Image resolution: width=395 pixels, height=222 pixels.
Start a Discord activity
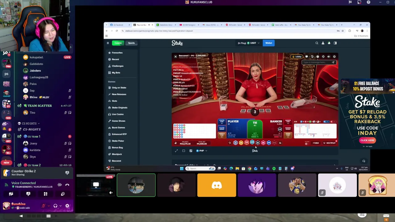point(45,194)
